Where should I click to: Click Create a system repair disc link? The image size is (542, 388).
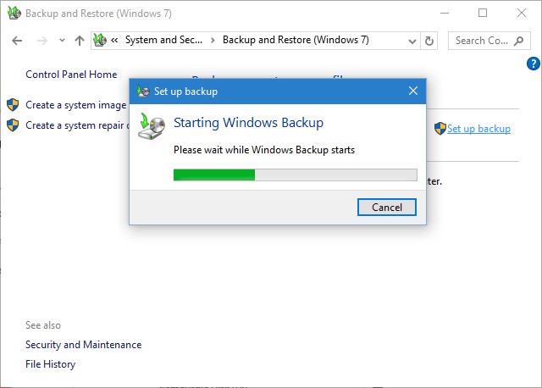[77, 125]
